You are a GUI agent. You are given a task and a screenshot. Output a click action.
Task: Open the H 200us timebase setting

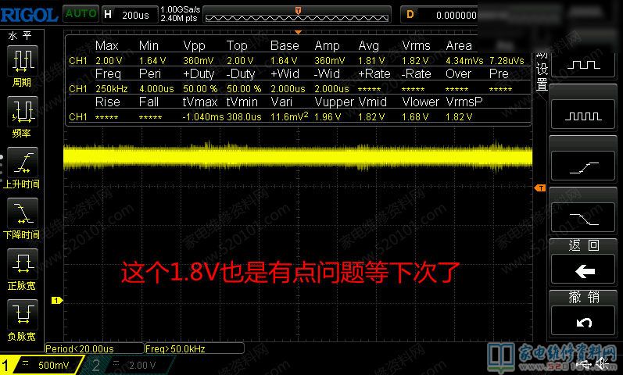[x=129, y=14]
